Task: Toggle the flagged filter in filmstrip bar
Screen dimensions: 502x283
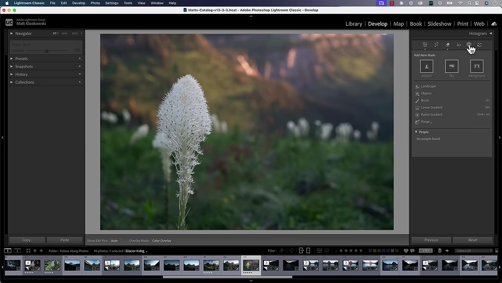Action: [281, 251]
